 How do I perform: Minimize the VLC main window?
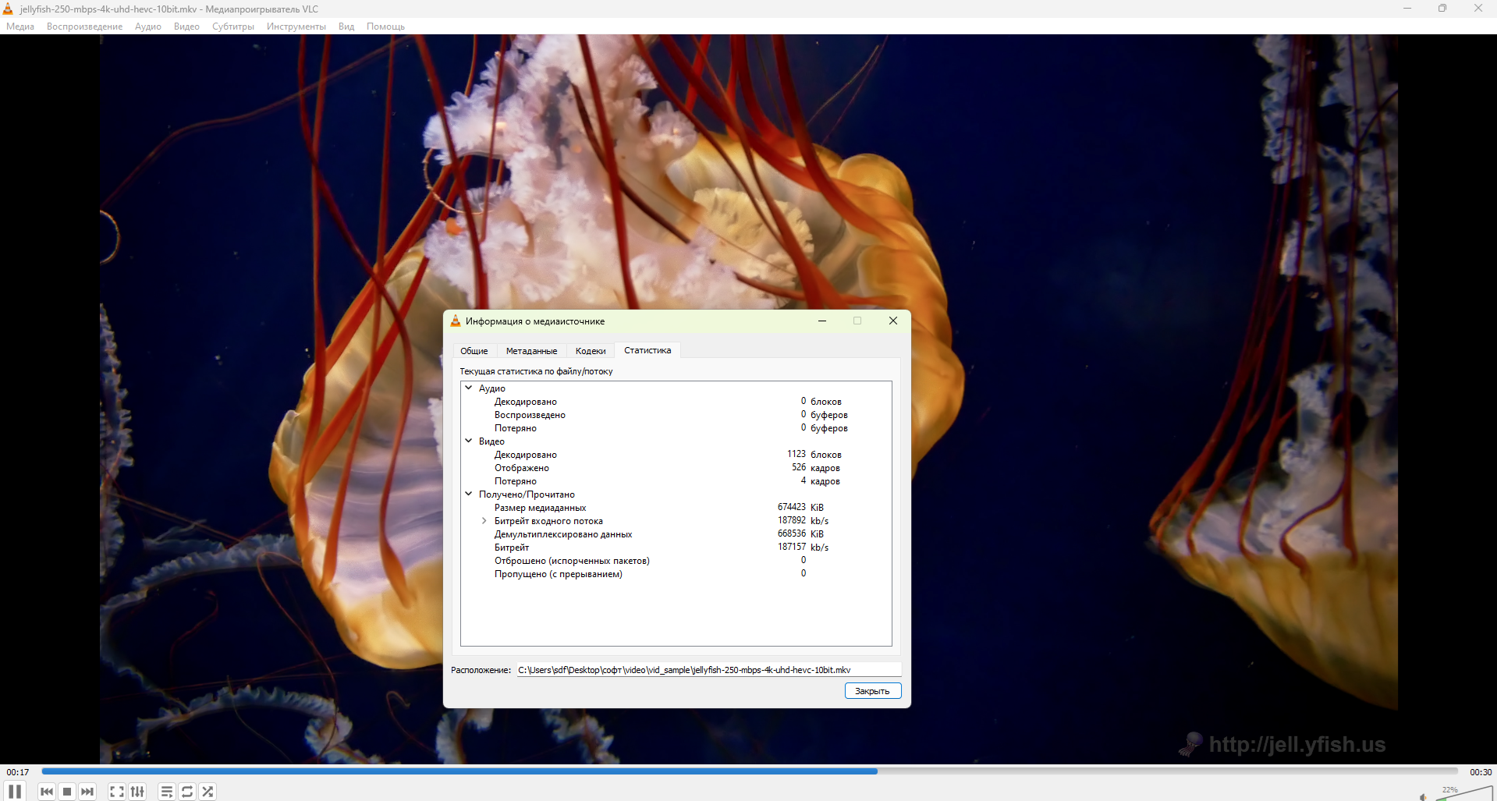1407,9
